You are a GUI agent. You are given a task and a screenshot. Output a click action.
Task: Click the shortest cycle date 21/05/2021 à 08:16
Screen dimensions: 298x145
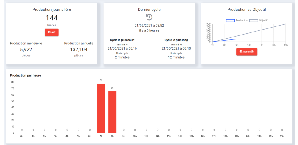[x=122, y=48]
